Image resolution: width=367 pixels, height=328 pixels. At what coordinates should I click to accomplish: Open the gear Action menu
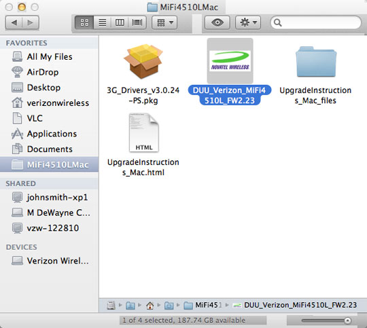click(248, 22)
